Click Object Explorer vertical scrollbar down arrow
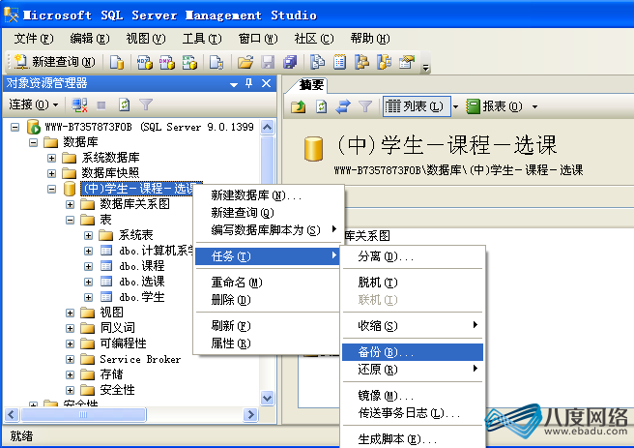The image size is (634, 448). (x=268, y=398)
